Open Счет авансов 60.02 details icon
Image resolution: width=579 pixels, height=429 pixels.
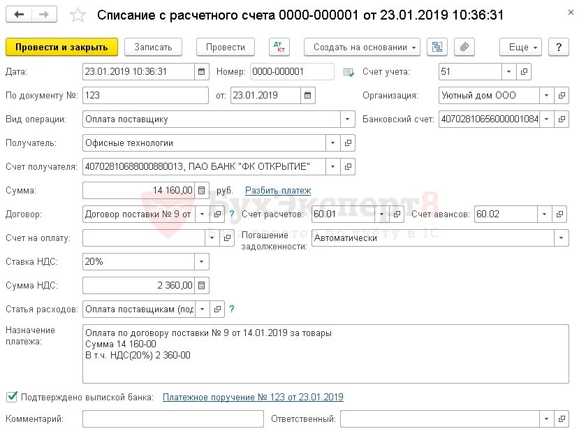[560, 214]
